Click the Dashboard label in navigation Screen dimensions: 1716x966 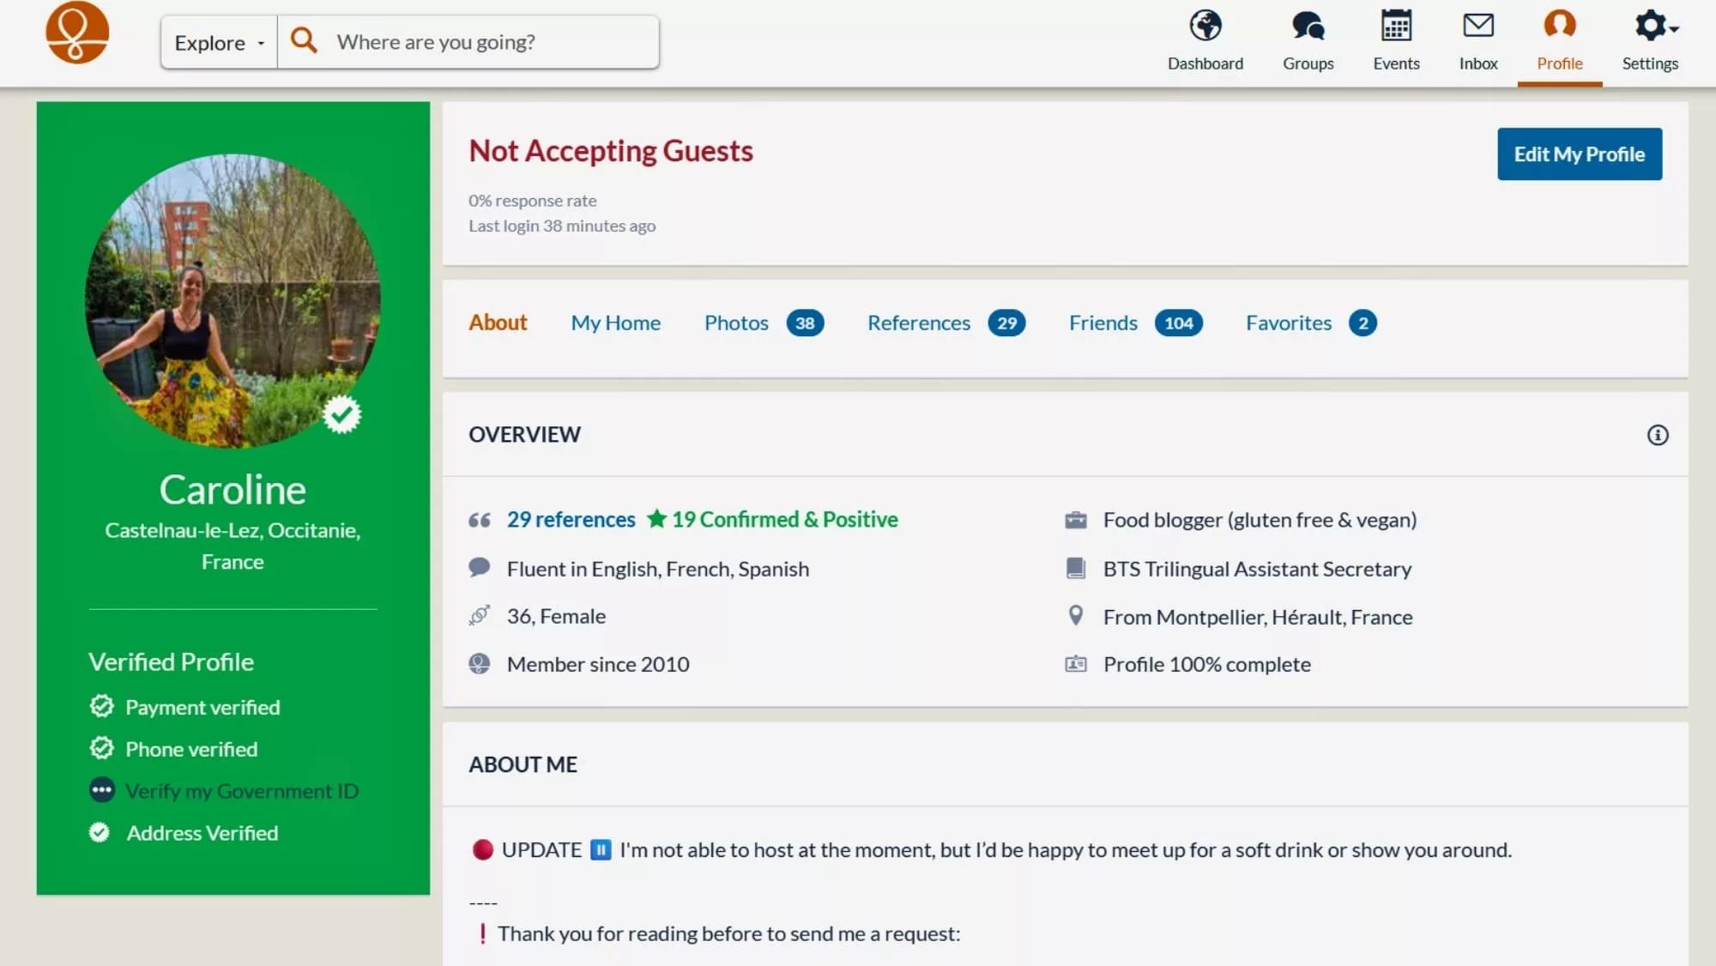1205,63
